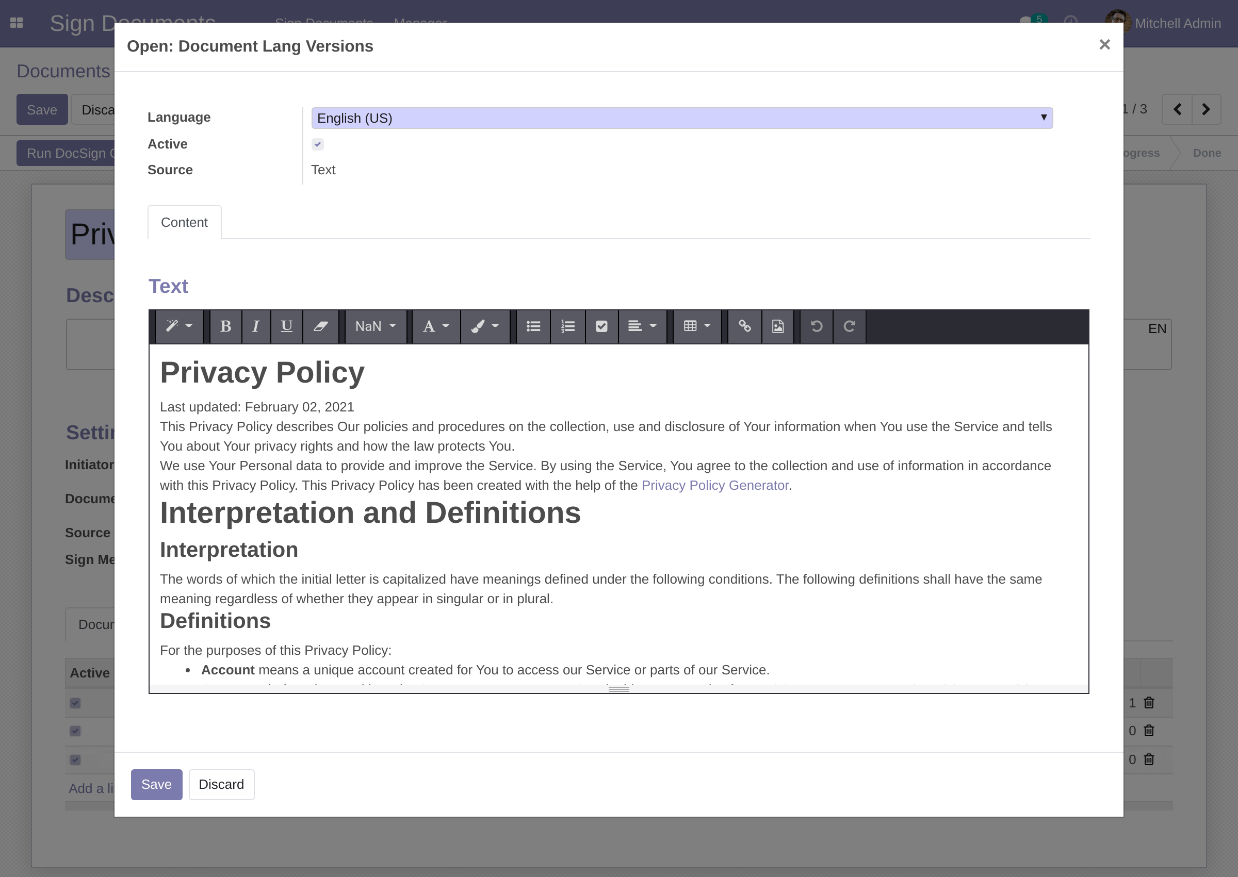Open the Language dropdown

tap(681, 118)
